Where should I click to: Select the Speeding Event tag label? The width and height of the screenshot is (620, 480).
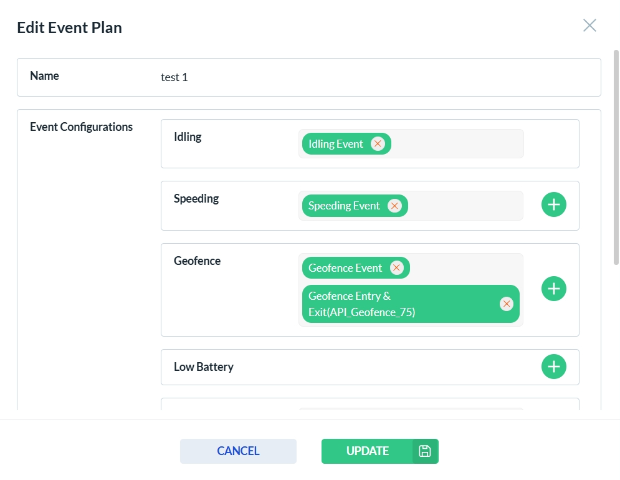tap(344, 206)
